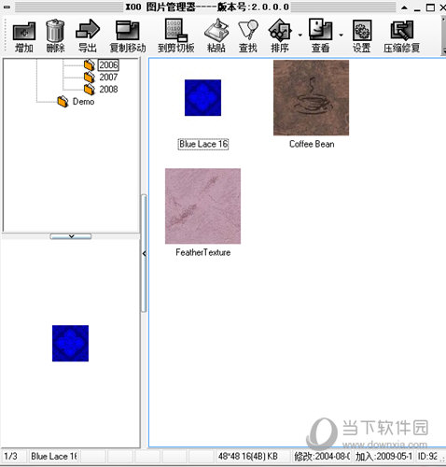Image resolution: width=446 pixels, height=467 pixels.
Task: Collapse the preview pane using the down chevron
Action: 71,236
